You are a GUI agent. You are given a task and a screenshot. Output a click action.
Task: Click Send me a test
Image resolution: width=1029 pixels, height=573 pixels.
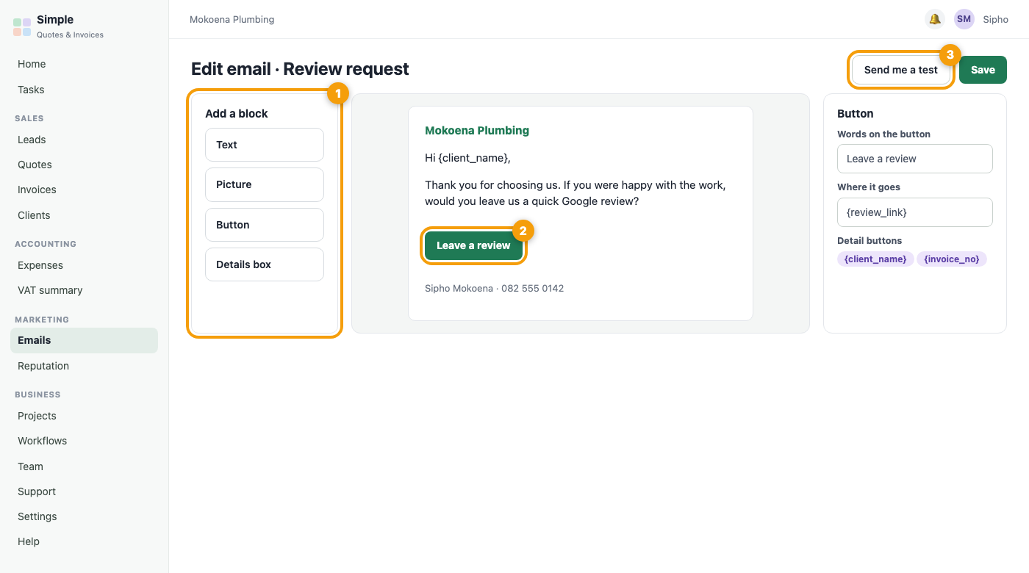pyautogui.click(x=901, y=70)
